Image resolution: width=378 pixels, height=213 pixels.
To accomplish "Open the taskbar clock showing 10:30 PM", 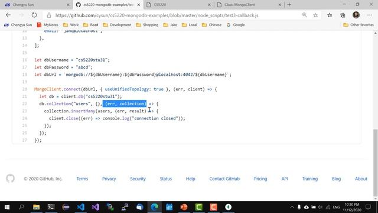I will pos(352,207).
